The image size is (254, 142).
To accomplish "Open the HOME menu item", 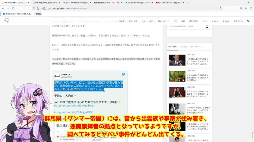I will coord(121,21).
